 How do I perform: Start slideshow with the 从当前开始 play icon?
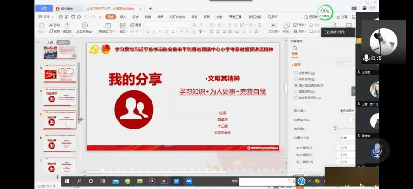pos(85,25)
